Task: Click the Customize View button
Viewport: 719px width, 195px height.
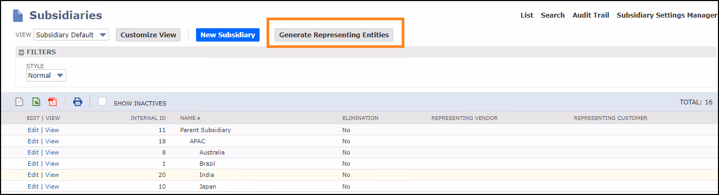Action: 148,35
